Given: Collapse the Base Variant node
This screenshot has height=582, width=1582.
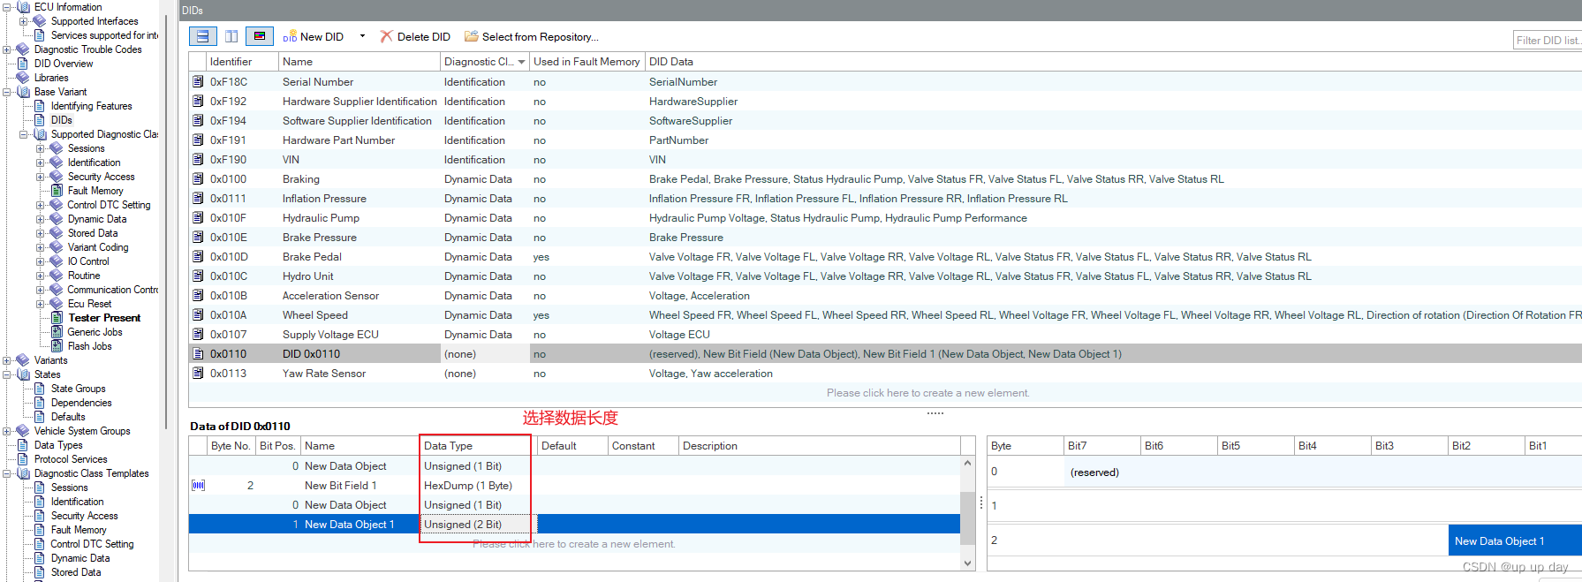Looking at the screenshot, I should [6, 92].
